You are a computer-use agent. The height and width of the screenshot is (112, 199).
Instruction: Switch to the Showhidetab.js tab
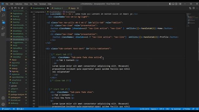click(x=39, y=8)
